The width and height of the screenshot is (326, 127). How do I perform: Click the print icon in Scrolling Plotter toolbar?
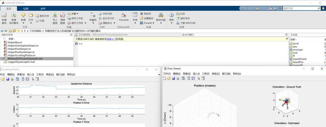tap(12, 79)
